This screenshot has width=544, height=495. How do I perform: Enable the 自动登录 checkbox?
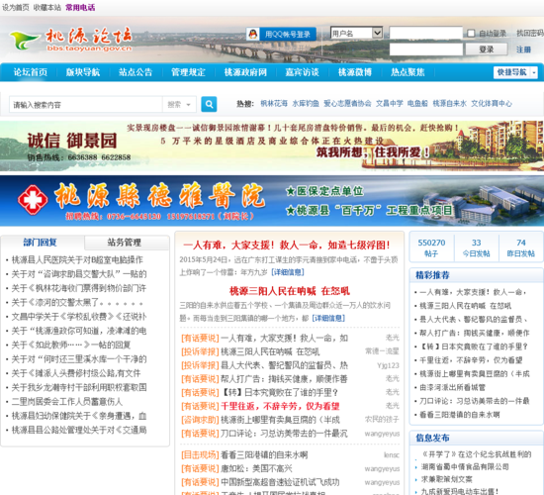(x=471, y=34)
